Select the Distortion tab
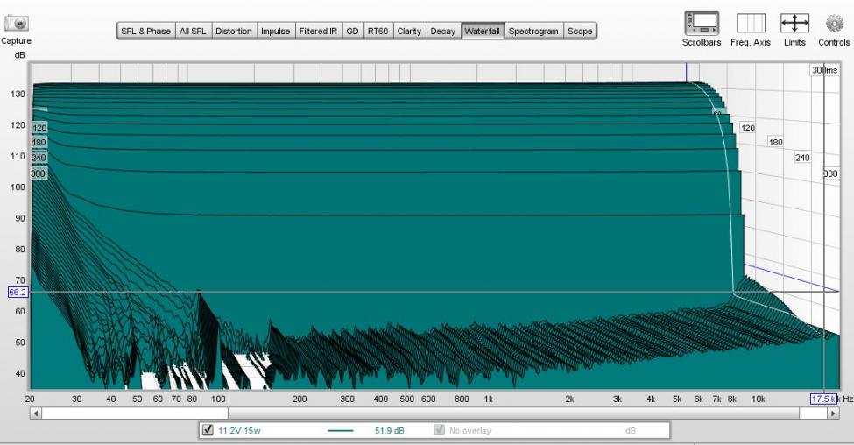The width and height of the screenshot is (854, 445). coord(233,31)
